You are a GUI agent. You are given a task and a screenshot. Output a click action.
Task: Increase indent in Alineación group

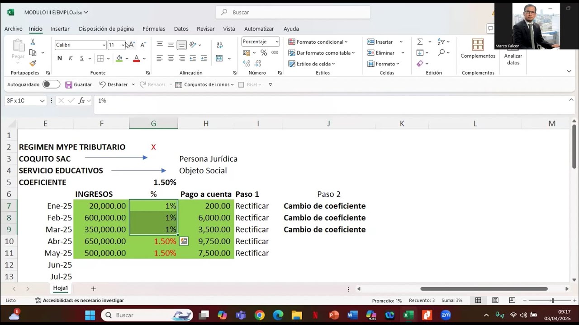(204, 58)
